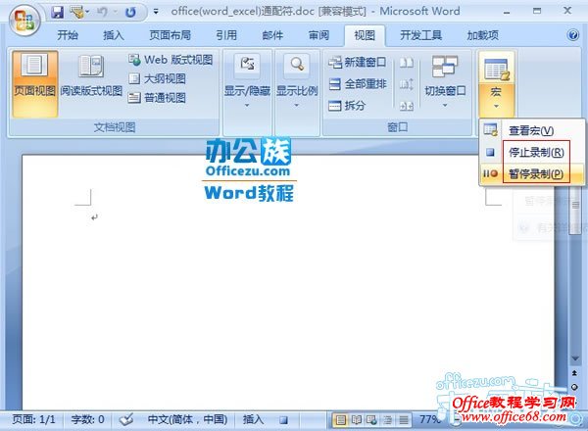
Task: Open the 开始 ribbon tab
Action: click(x=68, y=35)
